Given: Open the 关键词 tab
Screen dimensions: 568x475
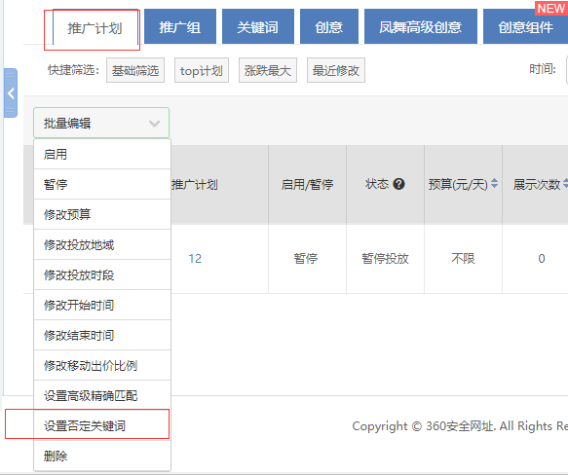Looking at the screenshot, I should coord(258,27).
